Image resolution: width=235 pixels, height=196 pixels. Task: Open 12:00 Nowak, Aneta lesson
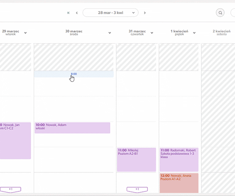click(x=179, y=183)
